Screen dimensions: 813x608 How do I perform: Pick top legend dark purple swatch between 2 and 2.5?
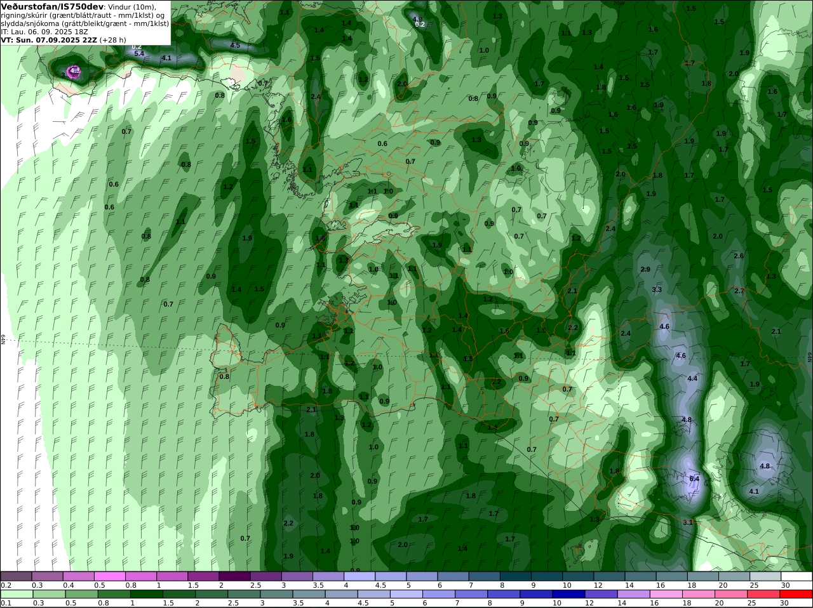tap(234, 576)
